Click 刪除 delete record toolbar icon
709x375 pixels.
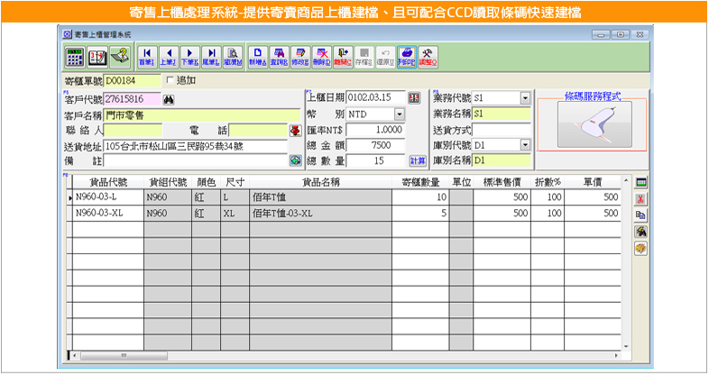point(322,56)
